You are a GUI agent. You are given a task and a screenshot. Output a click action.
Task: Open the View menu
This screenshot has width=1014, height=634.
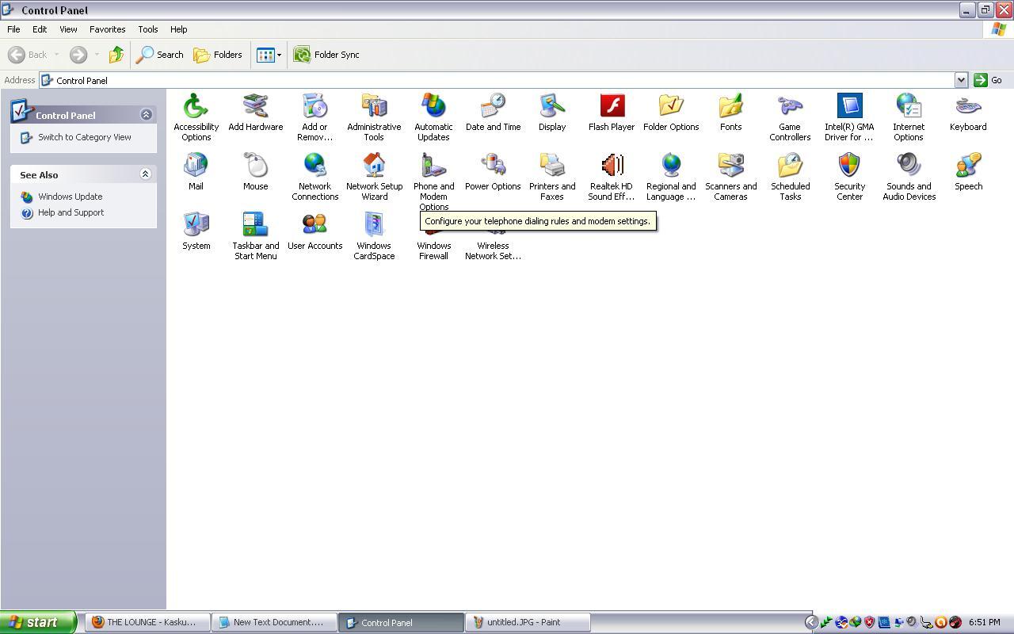coord(68,29)
